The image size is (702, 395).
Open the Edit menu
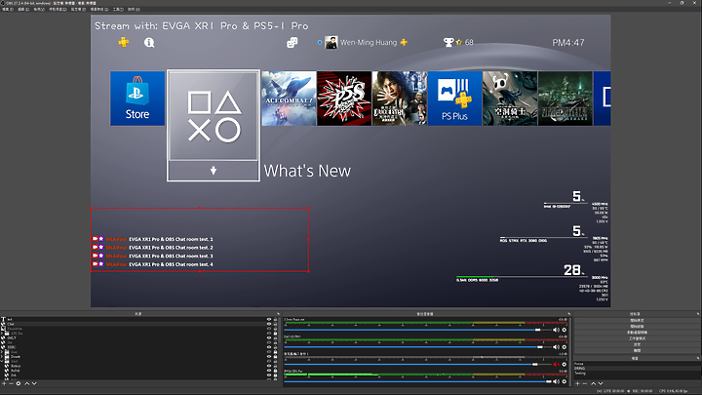coord(23,9)
